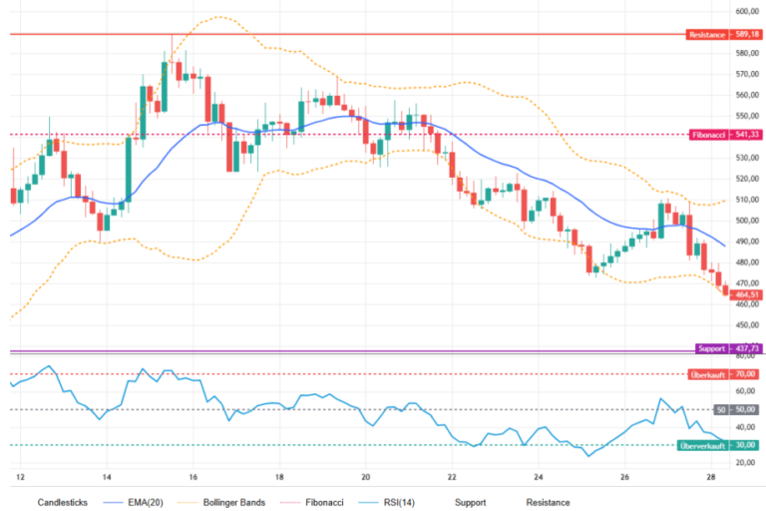The image size is (766, 511).
Task: Click the pink Fibonacci level label
Action: [708, 135]
